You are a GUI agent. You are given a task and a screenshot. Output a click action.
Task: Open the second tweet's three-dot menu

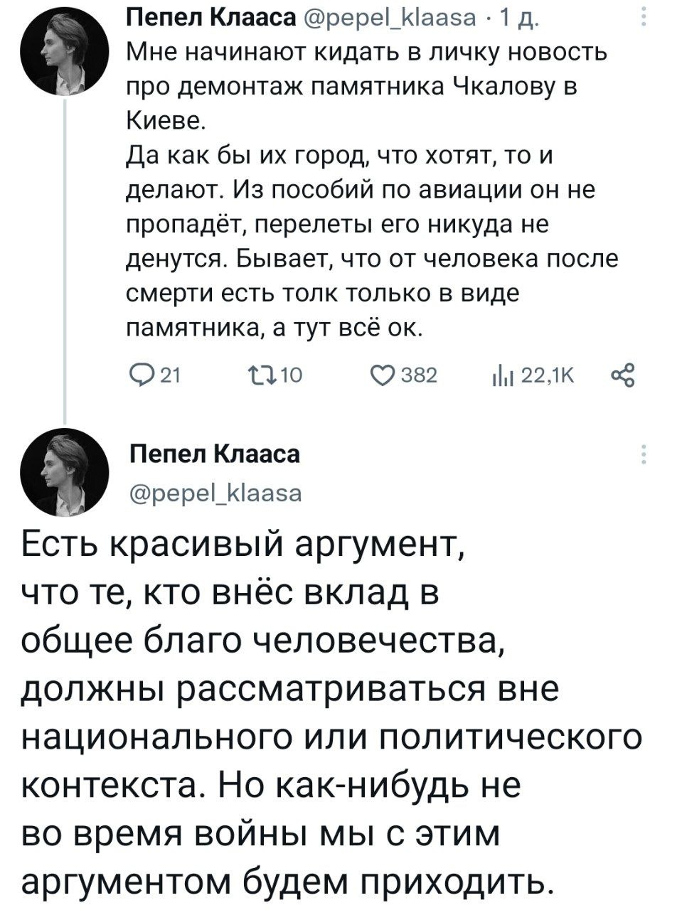644,454
